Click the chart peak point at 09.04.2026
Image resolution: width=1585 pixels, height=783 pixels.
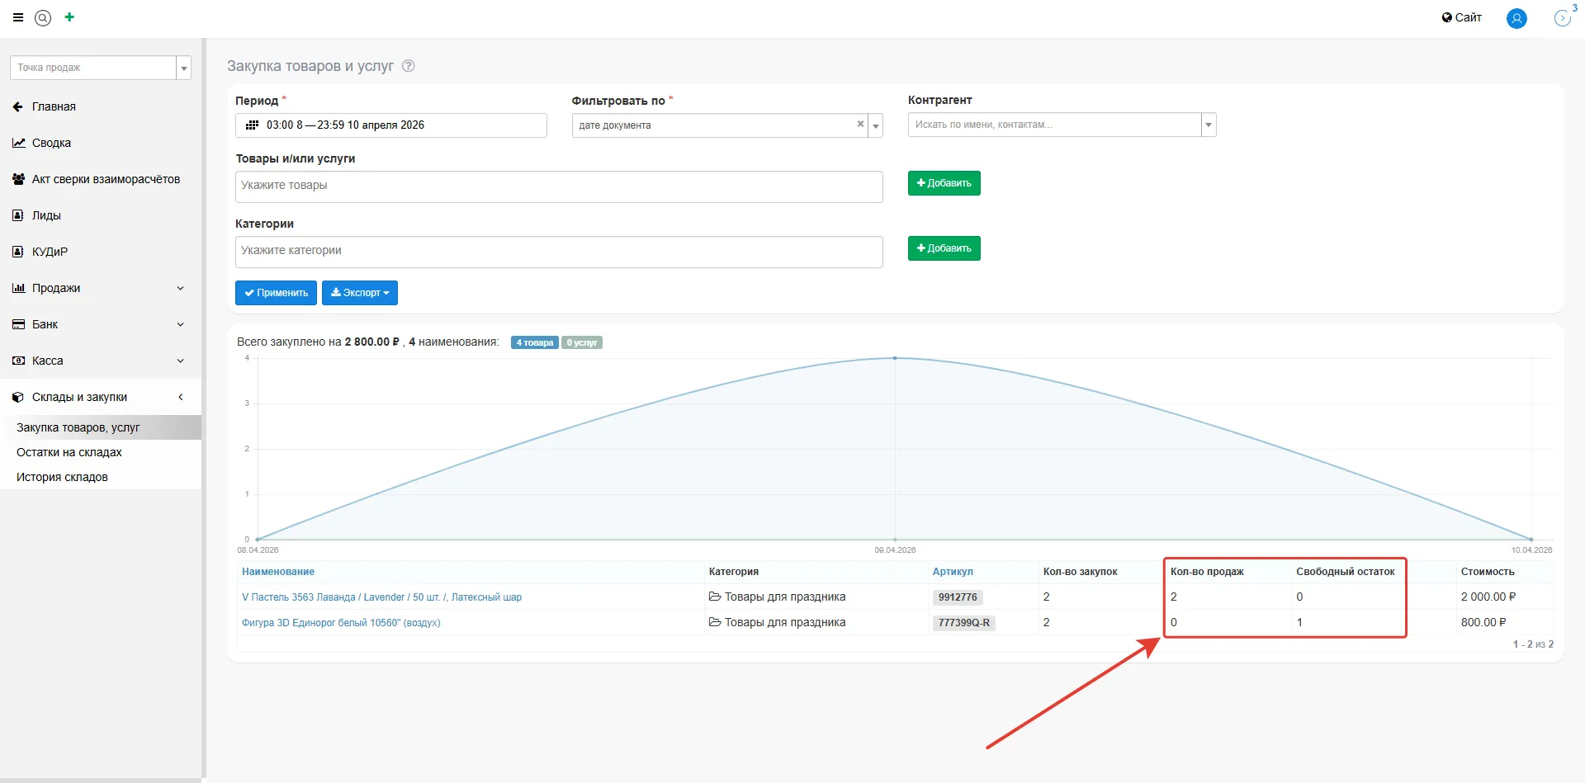pos(895,358)
